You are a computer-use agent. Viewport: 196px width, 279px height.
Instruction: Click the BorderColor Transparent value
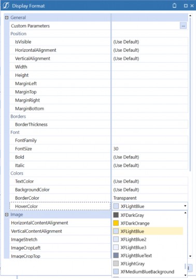[125, 198]
